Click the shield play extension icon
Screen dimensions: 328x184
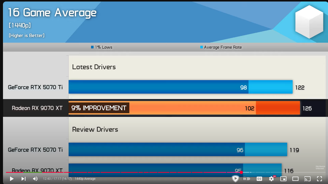point(235,178)
